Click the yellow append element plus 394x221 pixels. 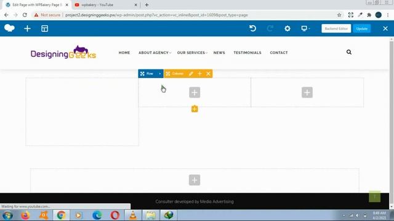coord(195,109)
